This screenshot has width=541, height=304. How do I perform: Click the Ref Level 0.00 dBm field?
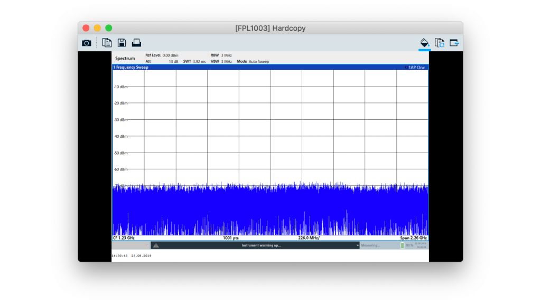[162, 55]
